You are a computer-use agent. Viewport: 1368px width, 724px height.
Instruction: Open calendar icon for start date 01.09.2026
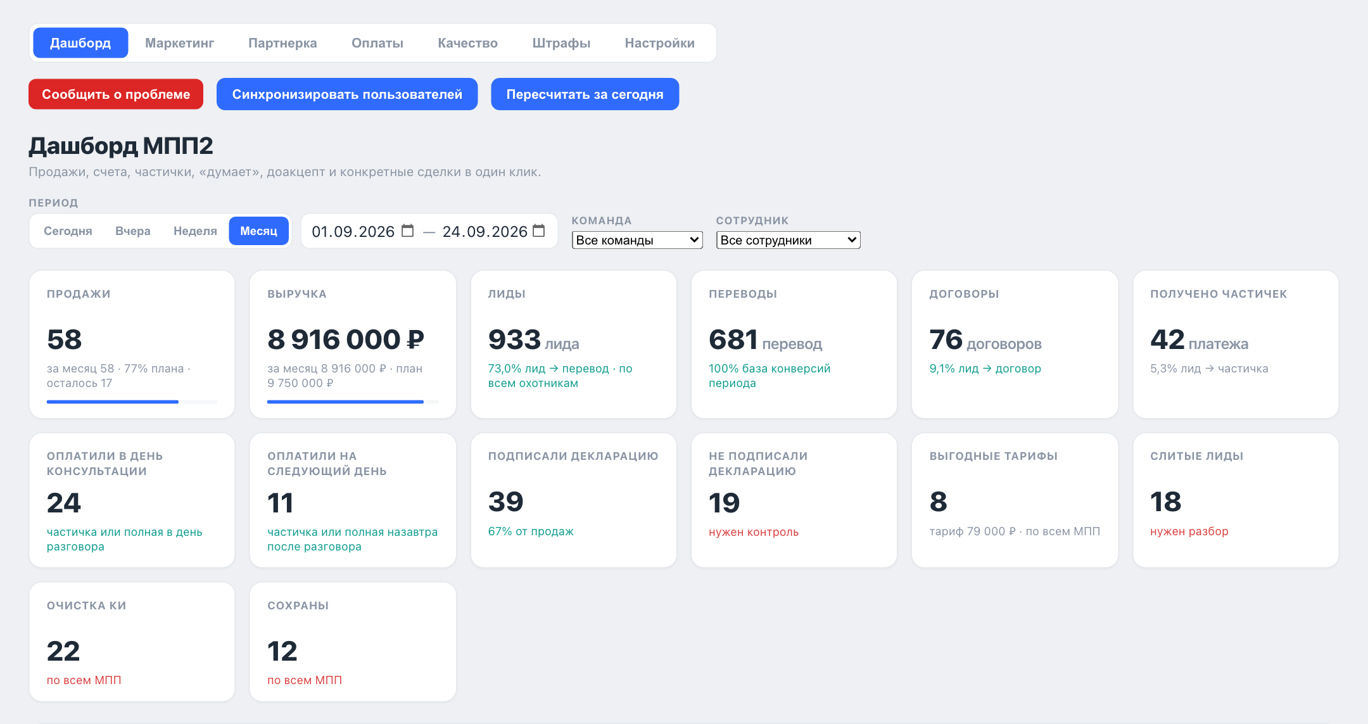pyautogui.click(x=408, y=231)
